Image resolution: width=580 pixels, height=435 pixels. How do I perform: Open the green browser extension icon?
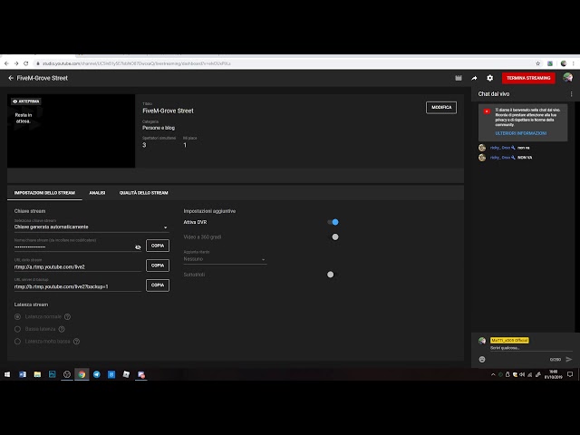(x=550, y=63)
